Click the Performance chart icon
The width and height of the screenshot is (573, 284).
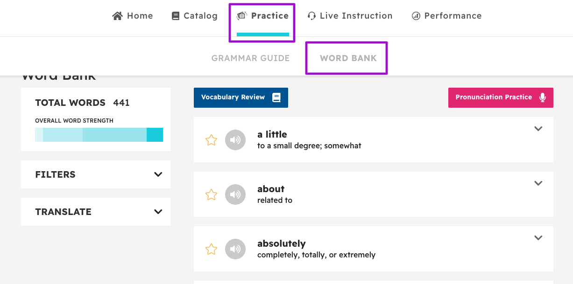click(416, 16)
